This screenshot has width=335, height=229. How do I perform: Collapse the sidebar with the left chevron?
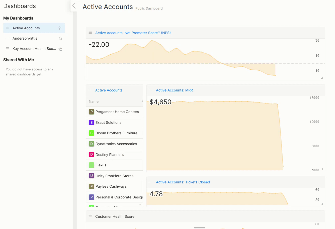[74, 6]
